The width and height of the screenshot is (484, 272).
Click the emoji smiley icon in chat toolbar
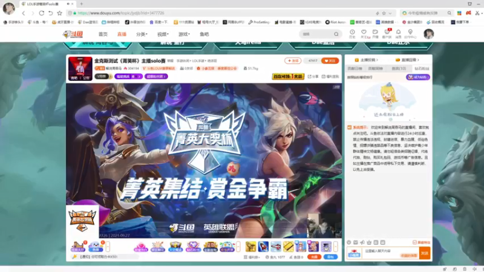[x=349, y=242]
